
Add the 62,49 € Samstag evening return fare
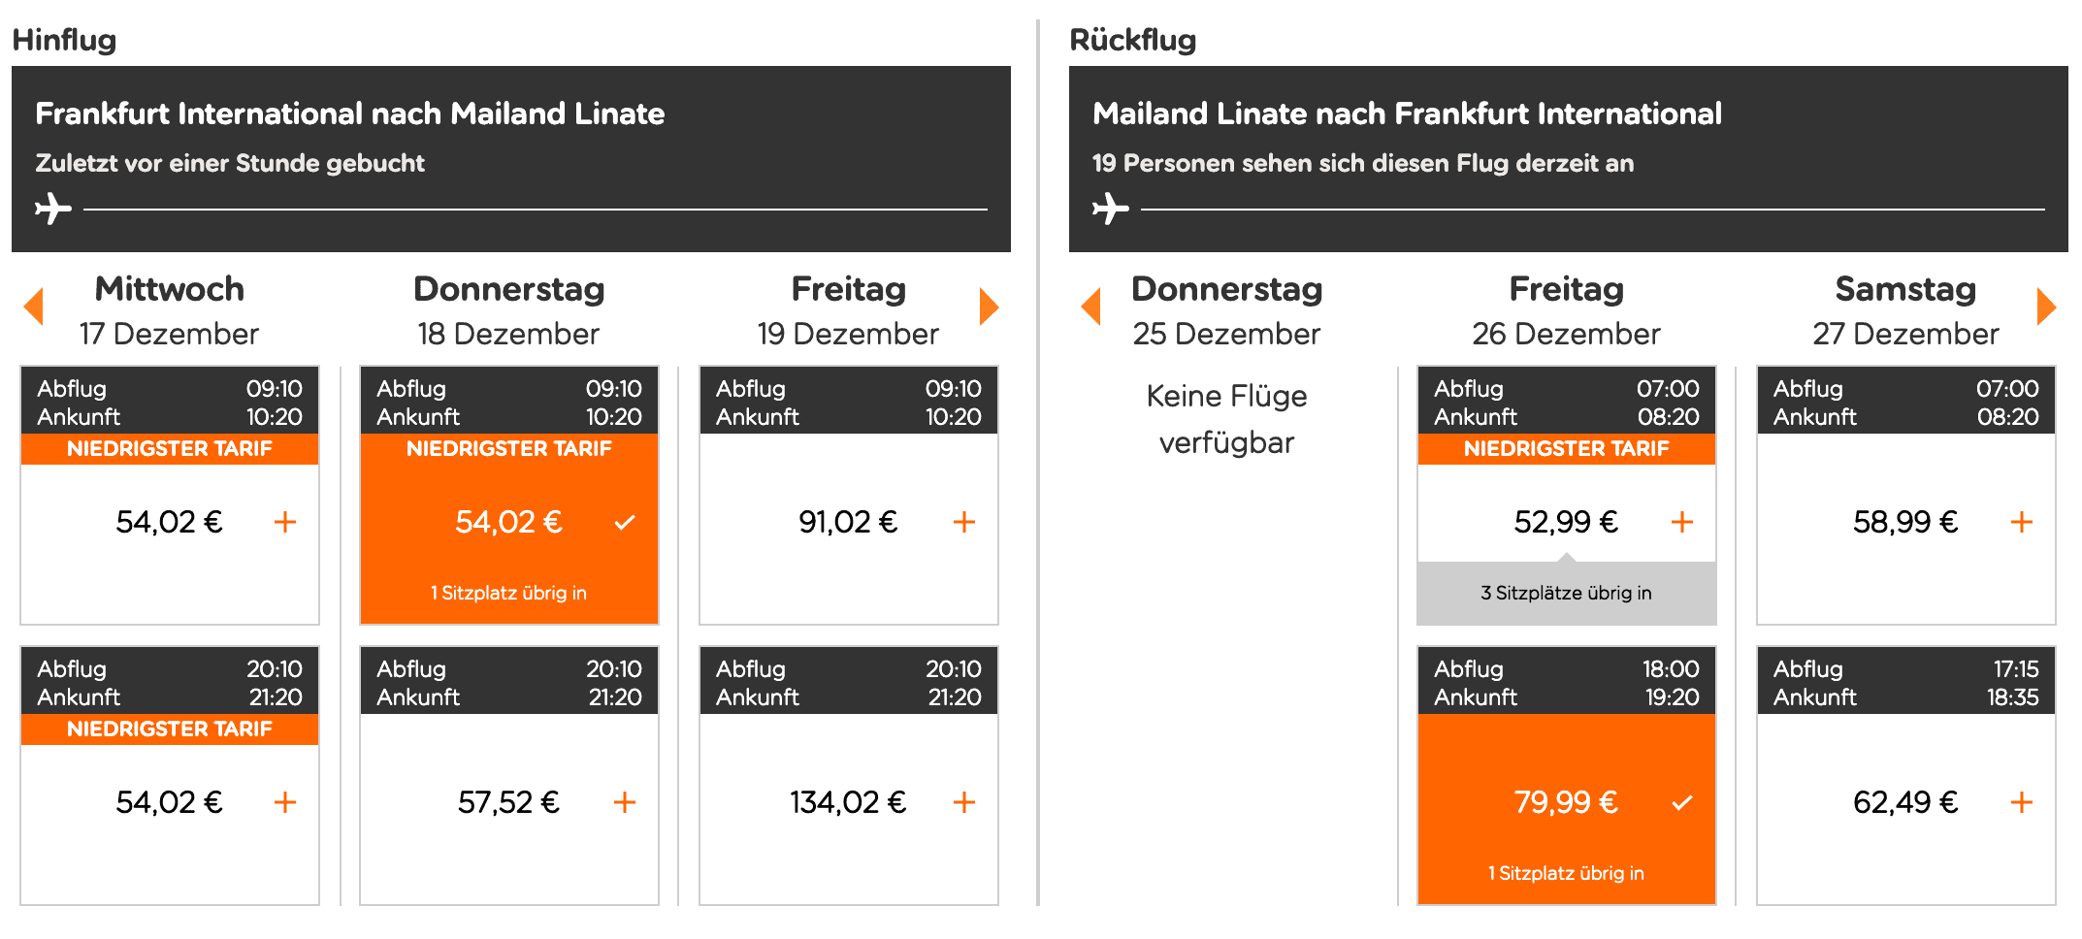point(2021,802)
